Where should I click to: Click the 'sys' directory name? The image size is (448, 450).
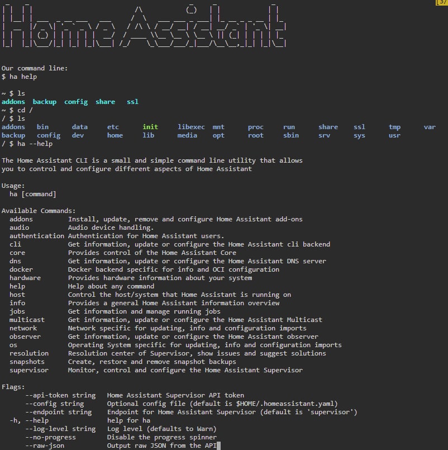coord(359,135)
